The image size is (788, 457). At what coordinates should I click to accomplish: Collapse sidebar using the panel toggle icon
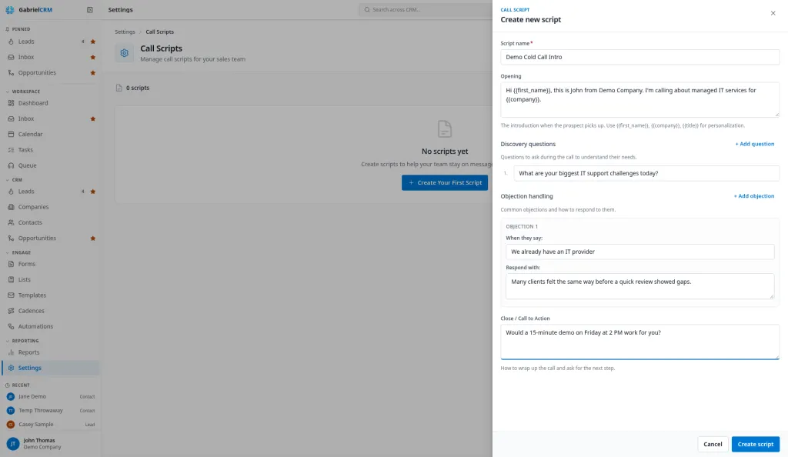click(90, 9)
